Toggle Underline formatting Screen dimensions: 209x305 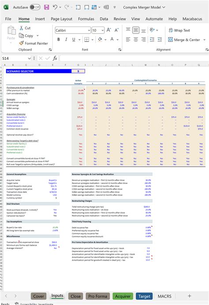coord(74,39)
